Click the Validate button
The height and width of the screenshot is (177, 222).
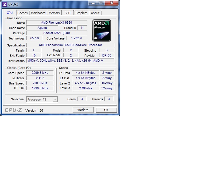(x=83, y=110)
